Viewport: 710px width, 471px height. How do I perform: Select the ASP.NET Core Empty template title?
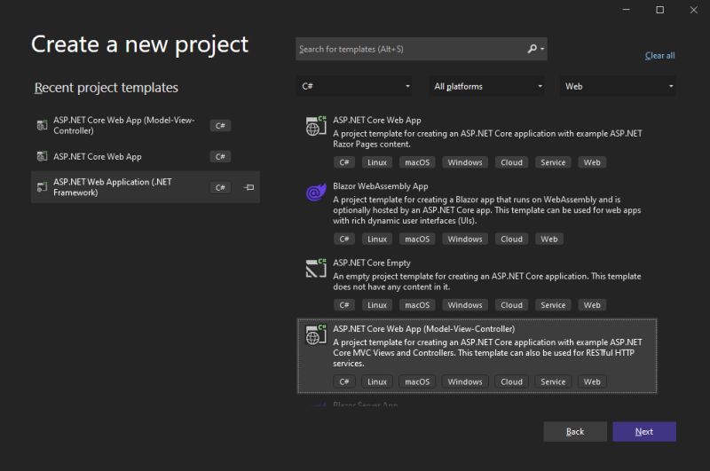[x=372, y=263]
